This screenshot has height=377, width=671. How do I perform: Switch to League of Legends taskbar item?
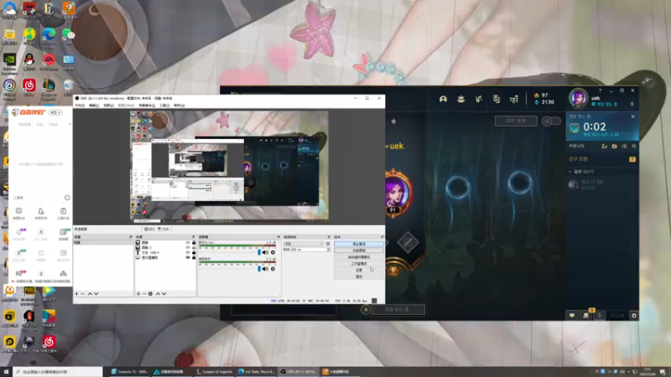(x=214, y=371)
